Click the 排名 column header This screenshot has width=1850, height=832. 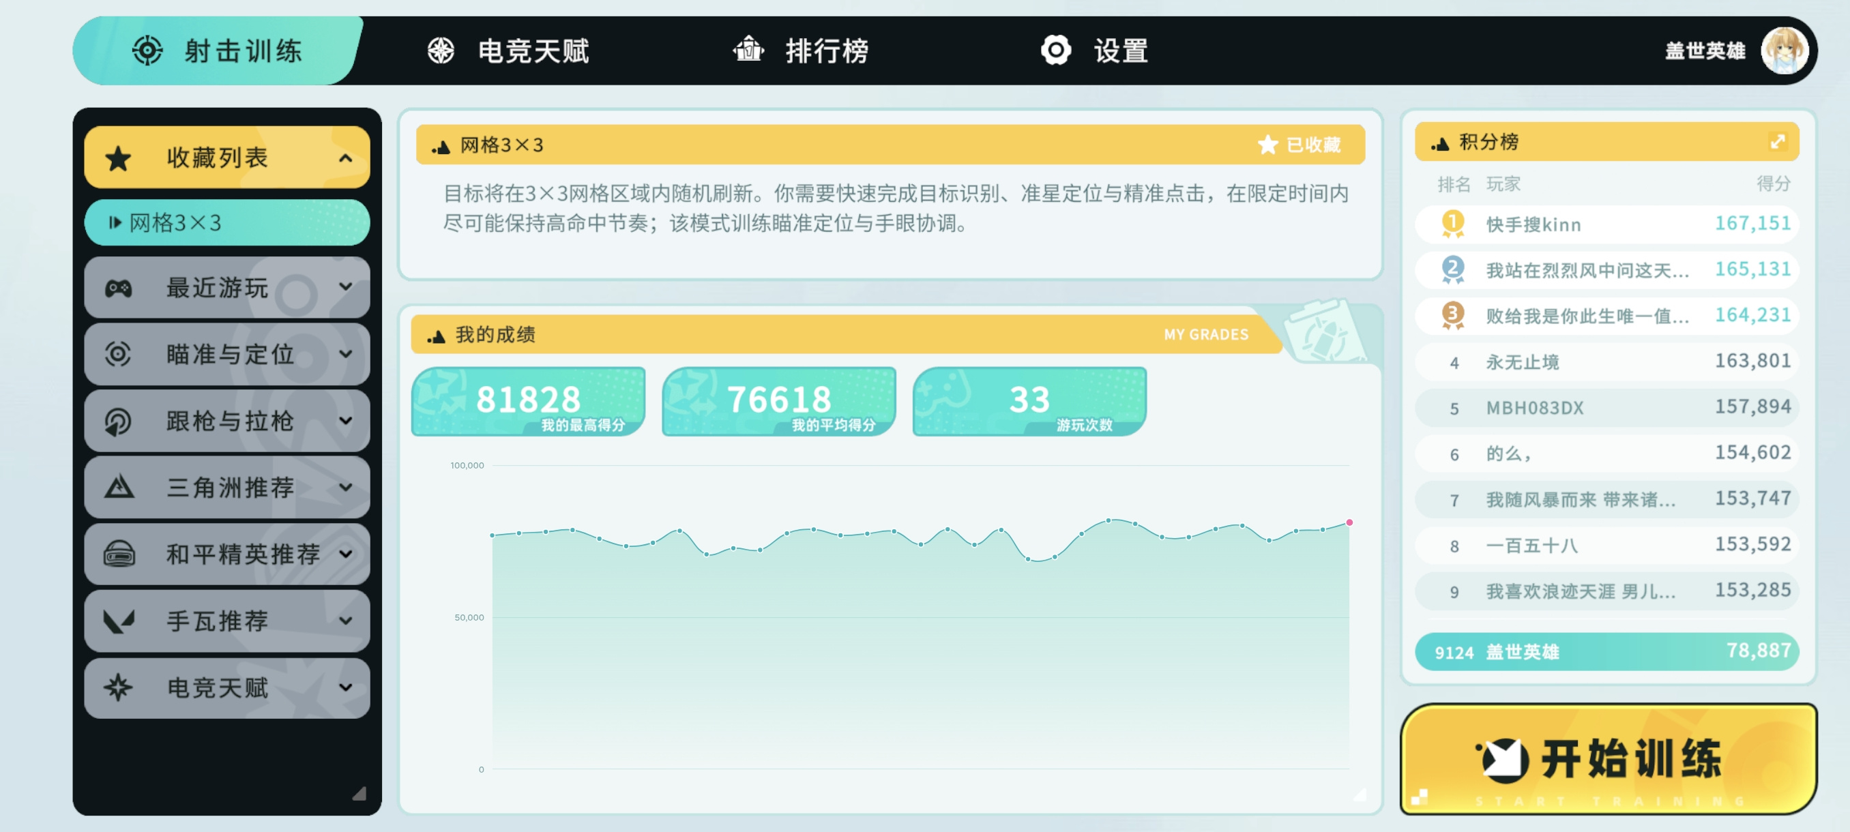1454,183
